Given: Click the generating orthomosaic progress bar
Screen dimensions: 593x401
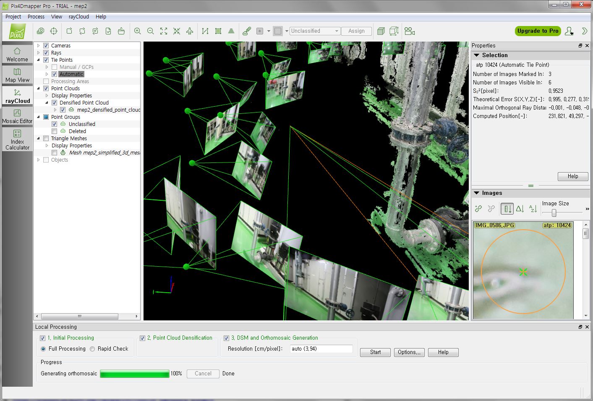Looking at the screenshot, I should pyautogui.click(x=135, y=374).
